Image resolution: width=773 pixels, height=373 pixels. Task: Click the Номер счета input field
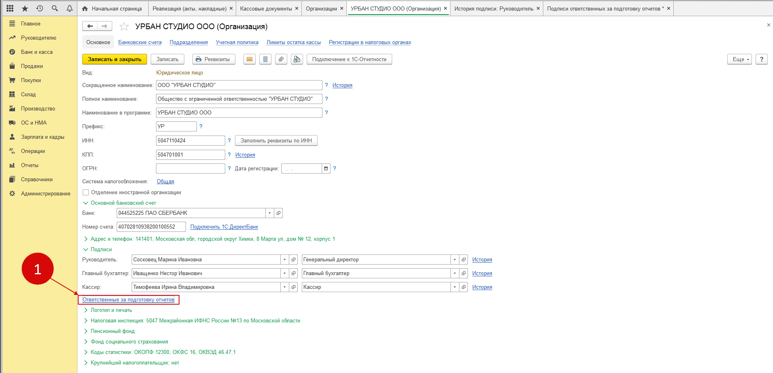151,227
